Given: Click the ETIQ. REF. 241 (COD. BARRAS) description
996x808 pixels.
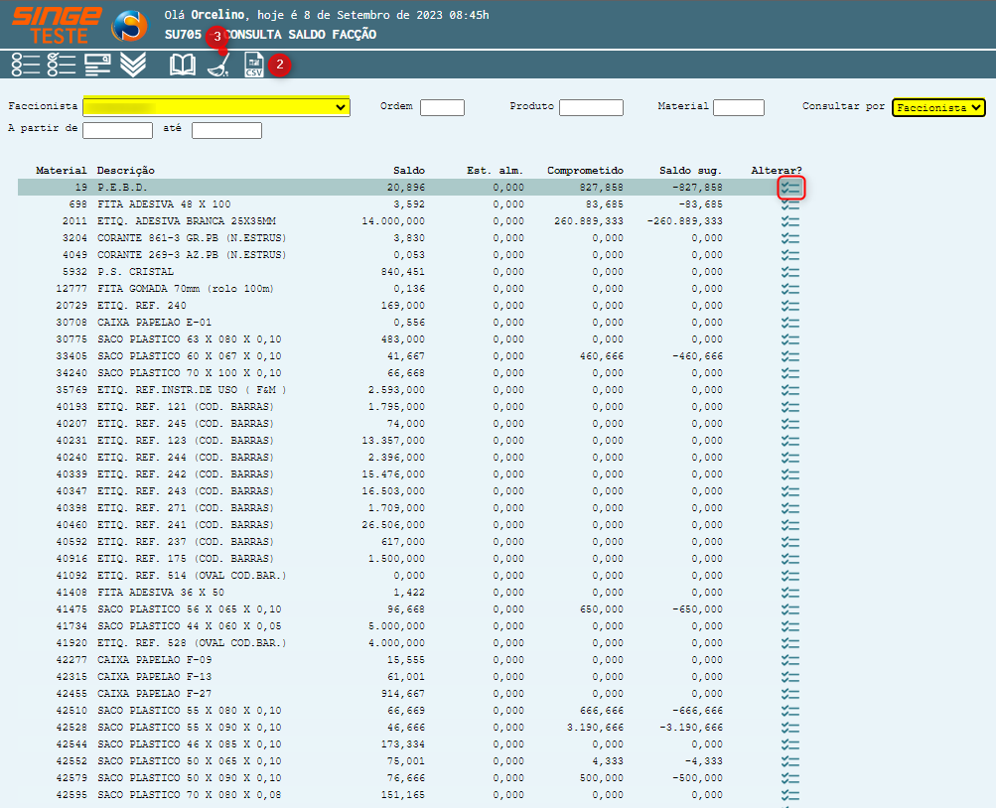Looking at the screenshot, I should click(186, 525).
